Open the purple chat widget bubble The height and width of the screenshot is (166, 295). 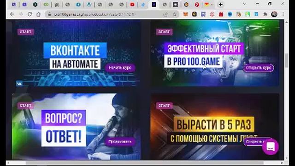point(271,147)
